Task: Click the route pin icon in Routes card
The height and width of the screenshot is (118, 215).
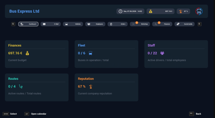Action: click(21, 86)
